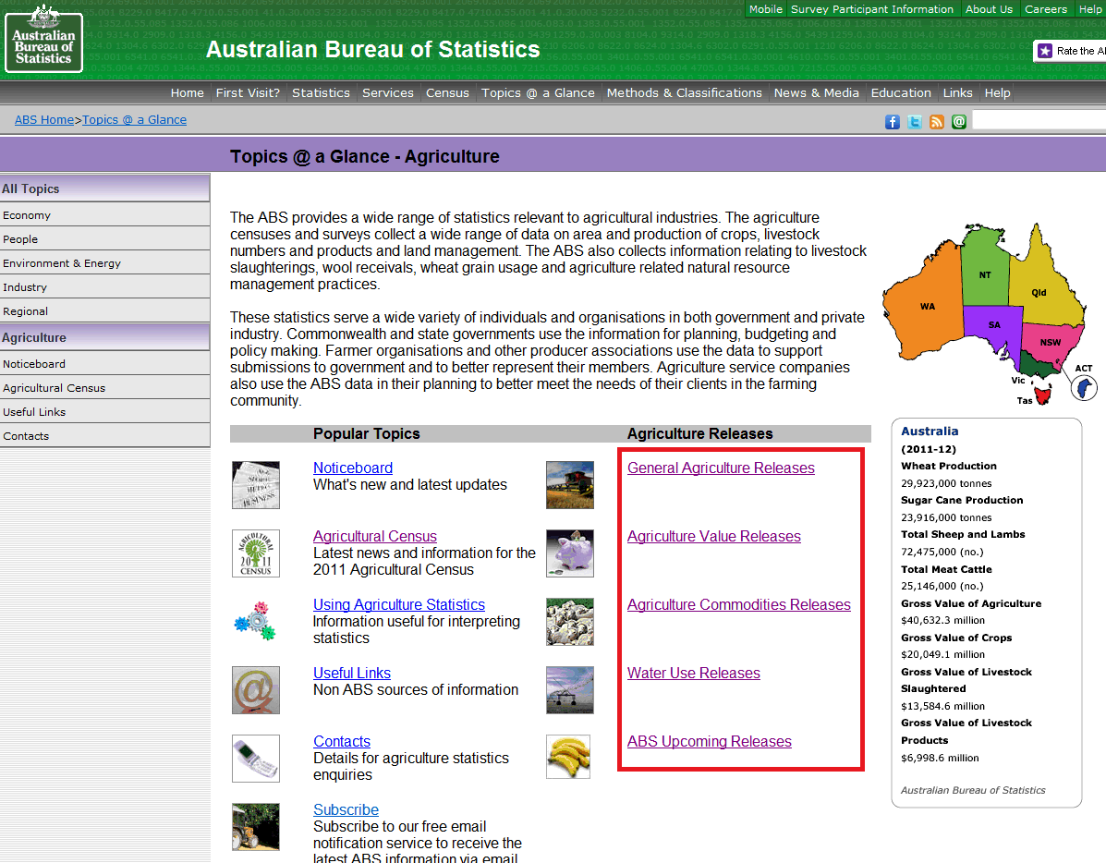The image size is (1106, 863).
Task: Open General Agriculture Releases link
Action: point(721,468)
